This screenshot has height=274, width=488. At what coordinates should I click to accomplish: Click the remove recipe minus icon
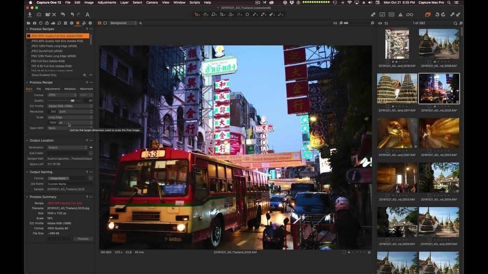(91, 75)
